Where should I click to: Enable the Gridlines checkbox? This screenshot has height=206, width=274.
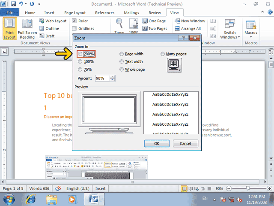pyautogui.click(x=74, y=28)
